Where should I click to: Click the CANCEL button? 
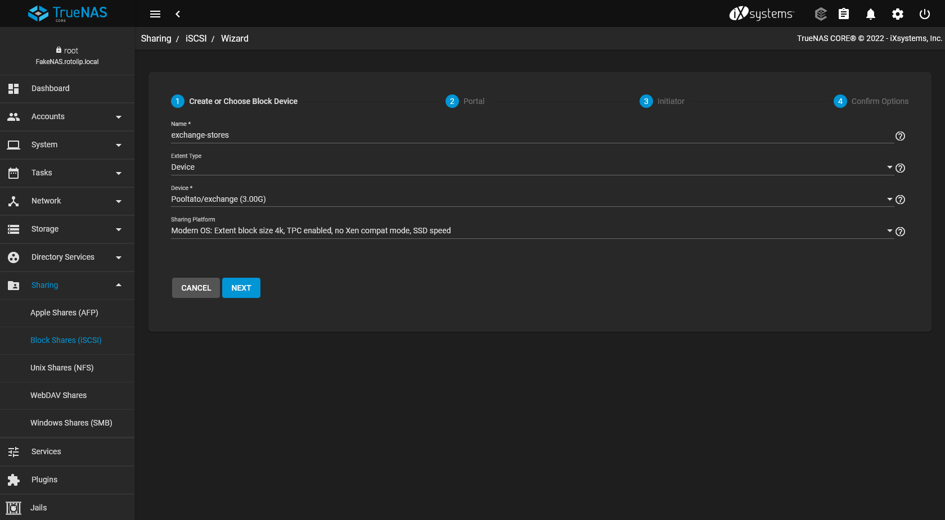(x=195, y=287)
